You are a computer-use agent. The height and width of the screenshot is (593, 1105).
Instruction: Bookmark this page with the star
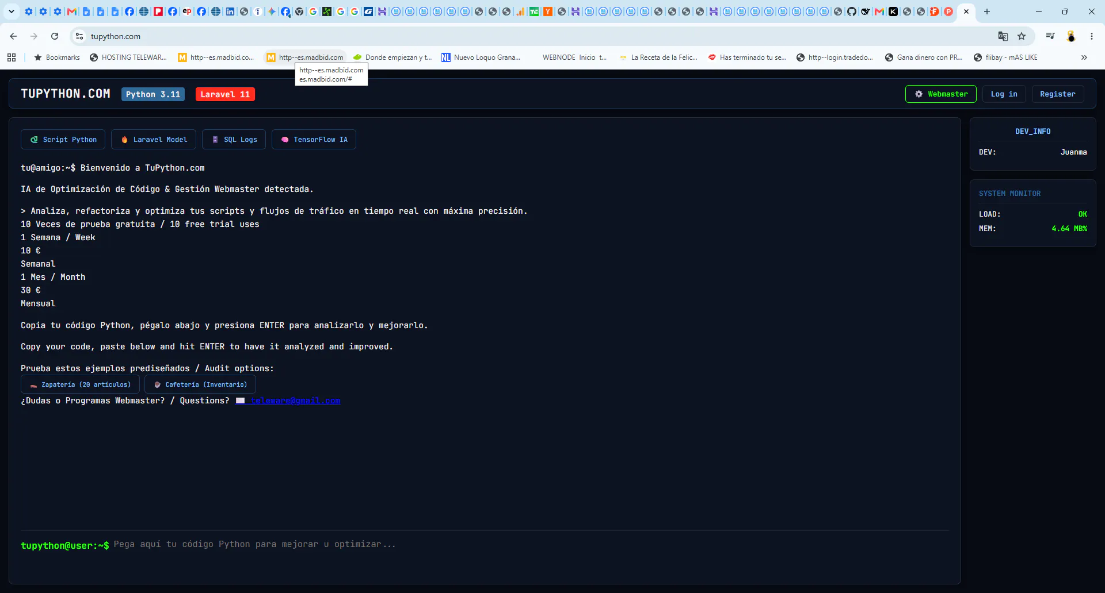1022,36
